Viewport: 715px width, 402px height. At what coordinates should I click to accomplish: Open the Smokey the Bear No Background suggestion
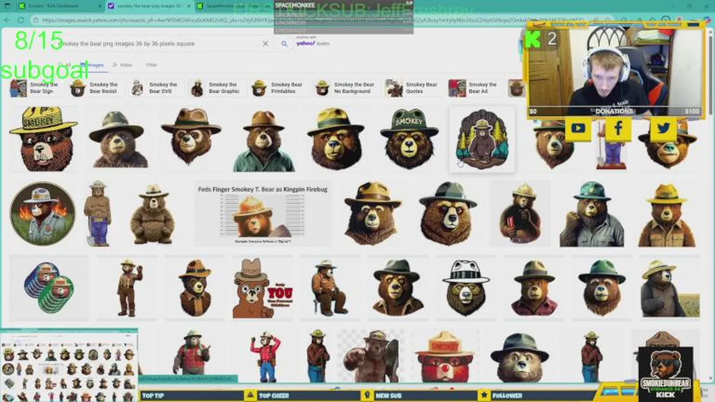[345, 88]
